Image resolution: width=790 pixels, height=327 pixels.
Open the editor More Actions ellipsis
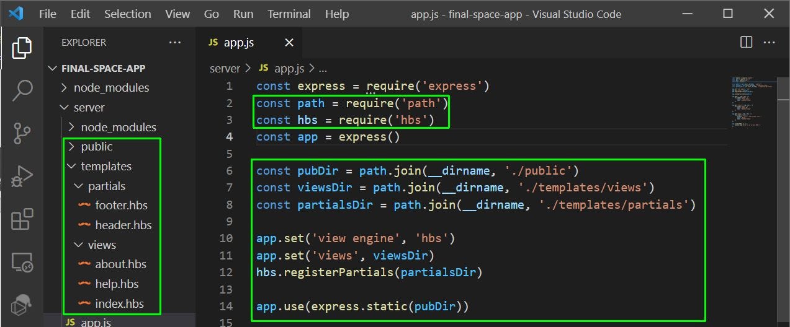[770, 42]
